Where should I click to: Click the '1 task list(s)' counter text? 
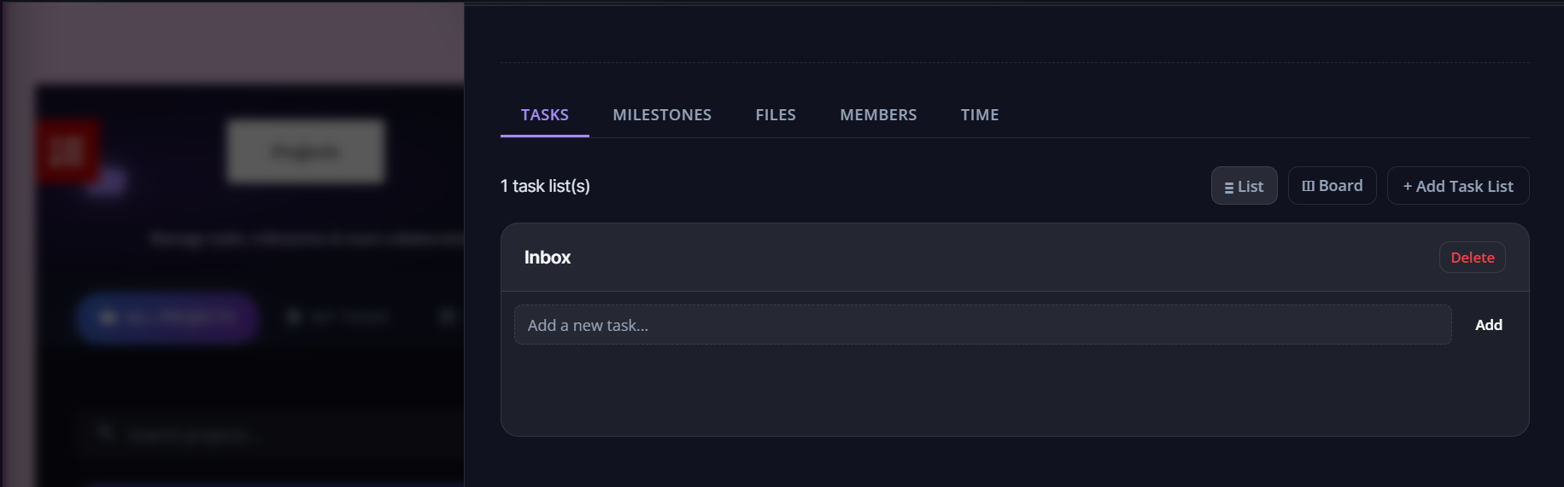coord(545,186)
